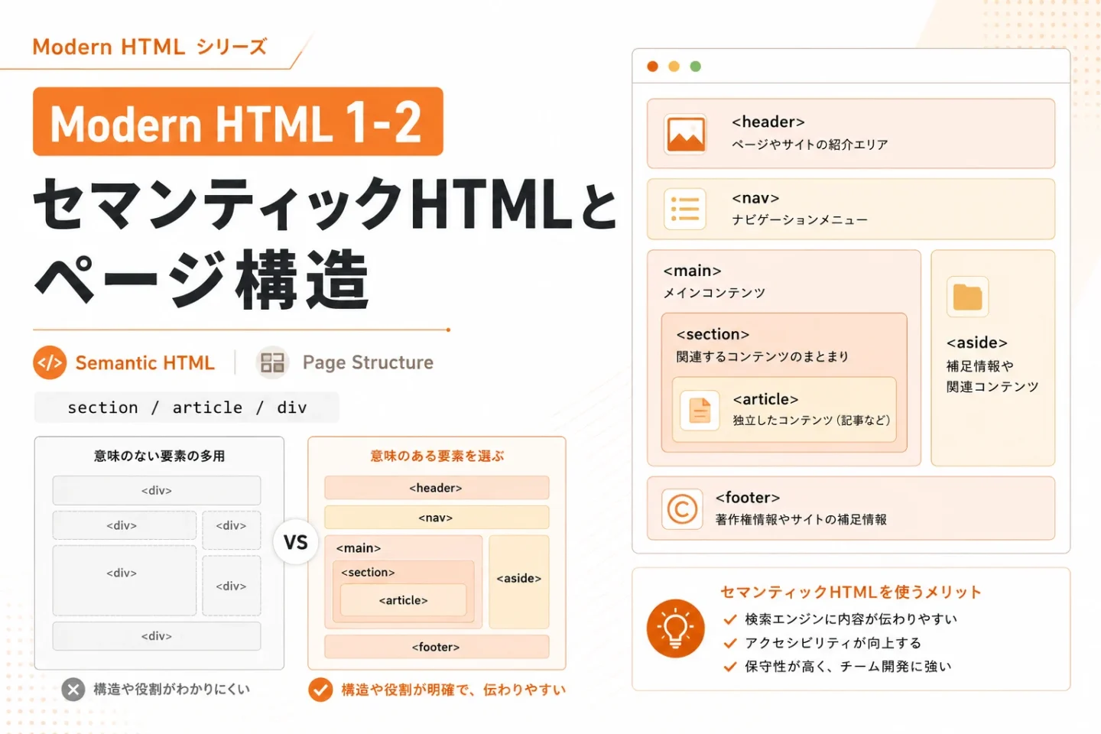Click the red dot in mock browser window
This screenshot has width=1101, height=734.
pyautogui.click(x=652, y=67)
